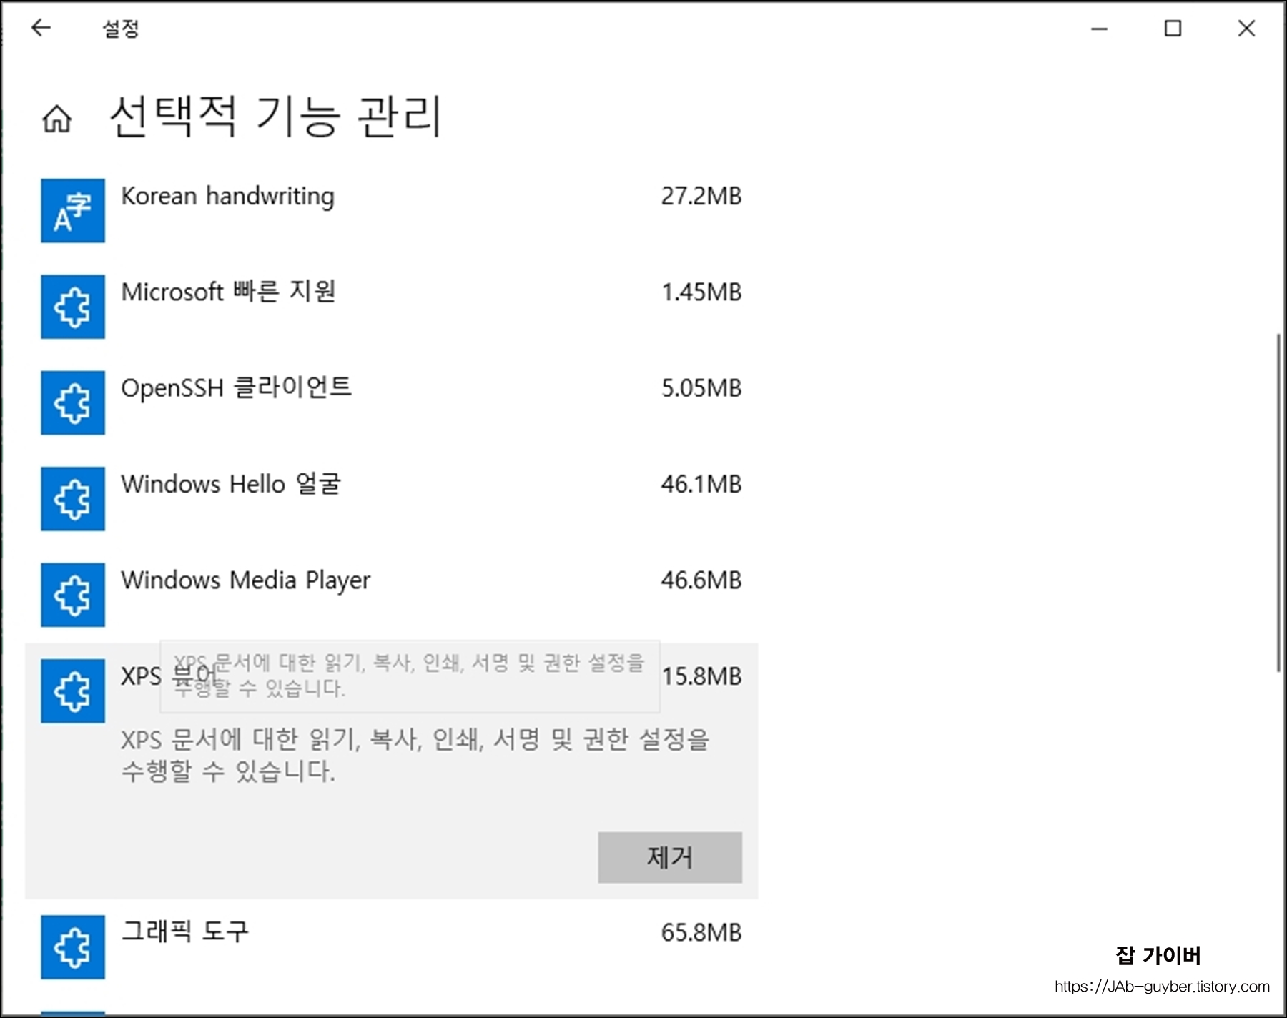Select Windows Media Player feature name
The image size is (1287, 1018).
coord(245,580)
